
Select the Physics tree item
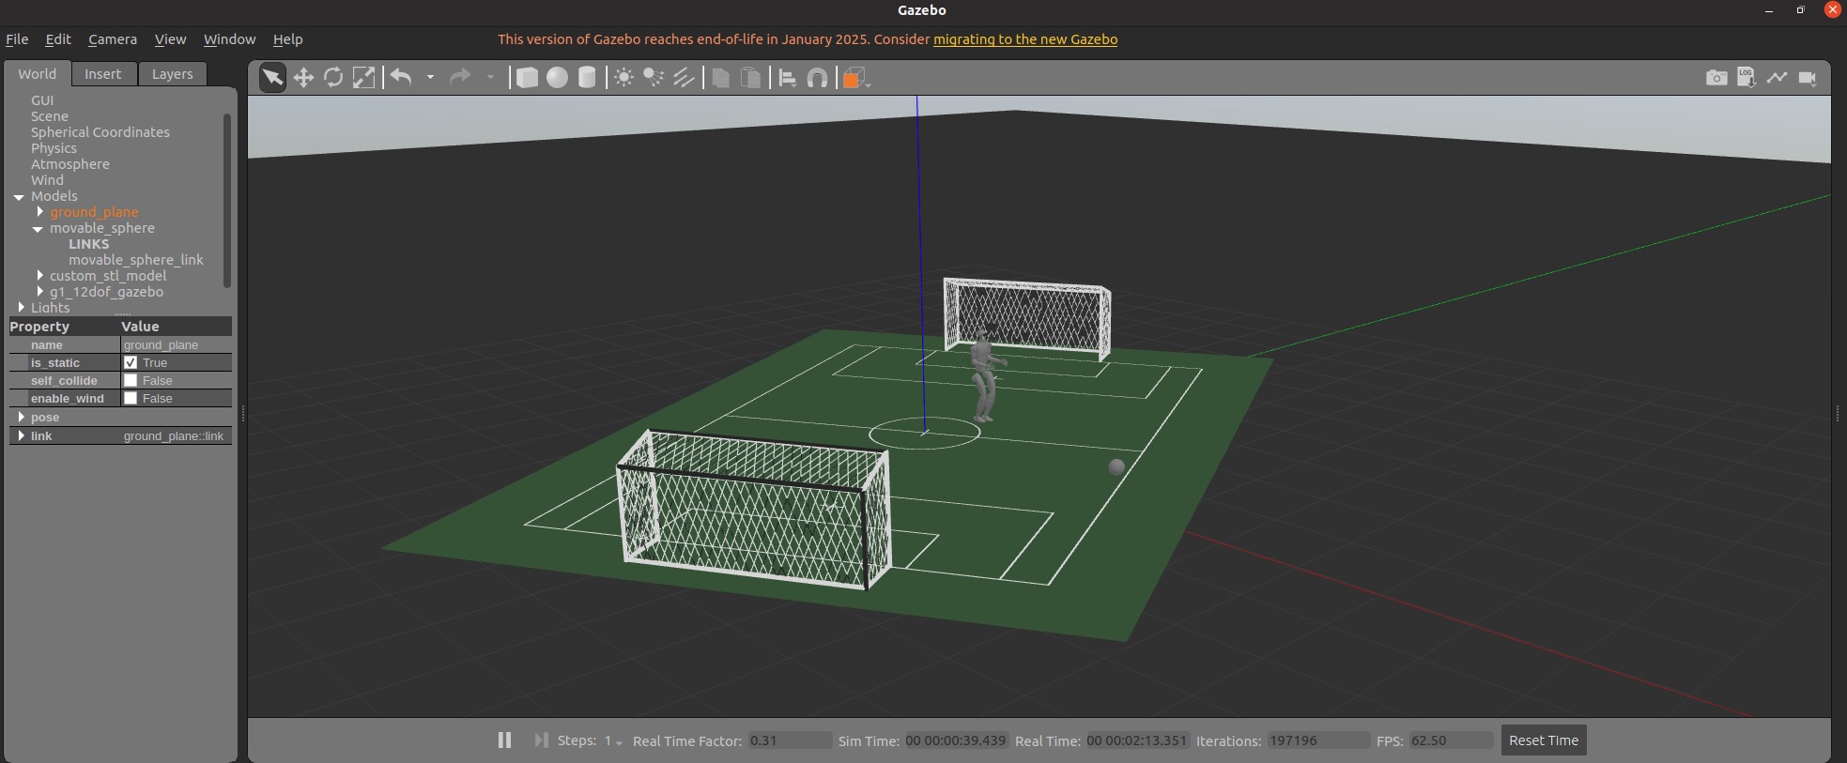tap(54, 148)
